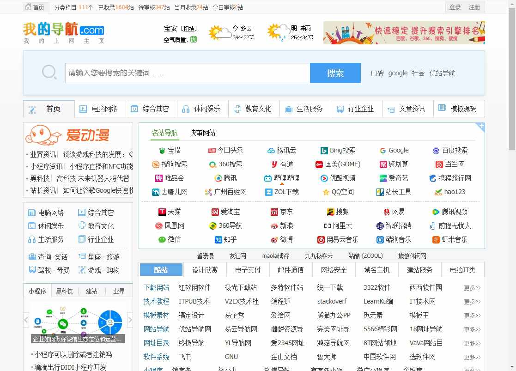Click the 携程旅行网 dolphin icon
Image resolution: width=516 pixels, height=371 pixels.
(433, 178)
